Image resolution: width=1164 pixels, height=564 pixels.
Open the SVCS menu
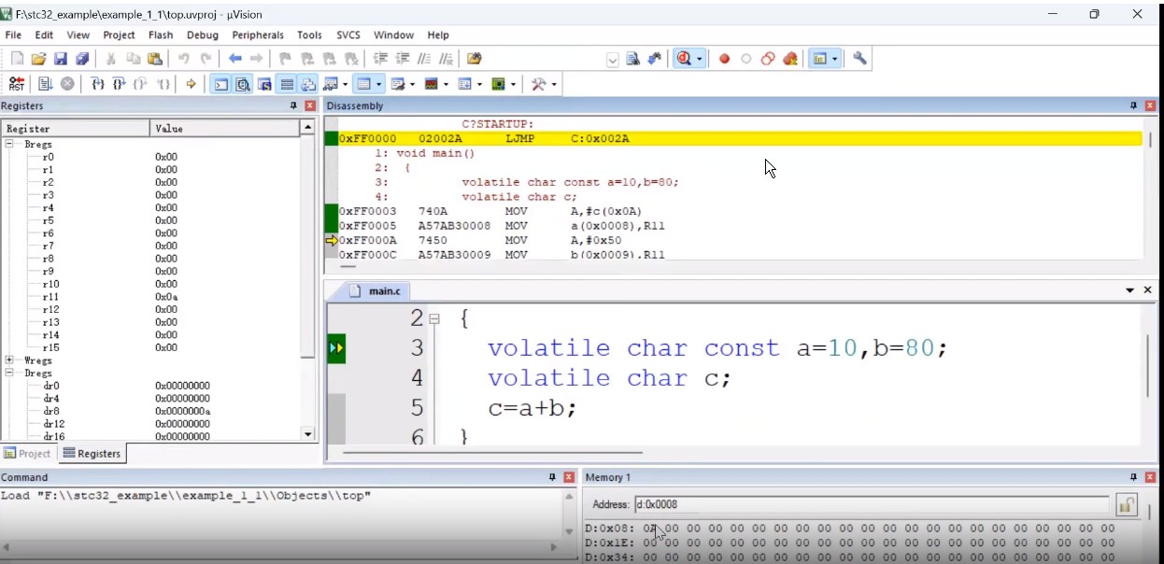348,35
